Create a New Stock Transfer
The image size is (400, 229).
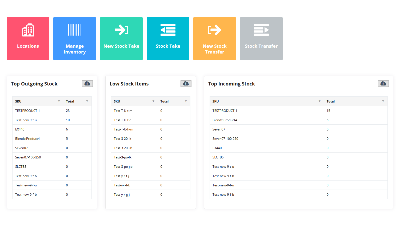click(x=215, y=39)
